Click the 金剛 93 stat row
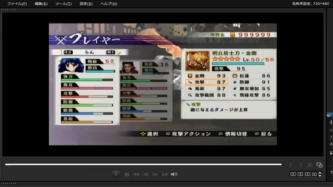Image resolution: width=333 pixels, height=187 pixels. tap(207, 76)
